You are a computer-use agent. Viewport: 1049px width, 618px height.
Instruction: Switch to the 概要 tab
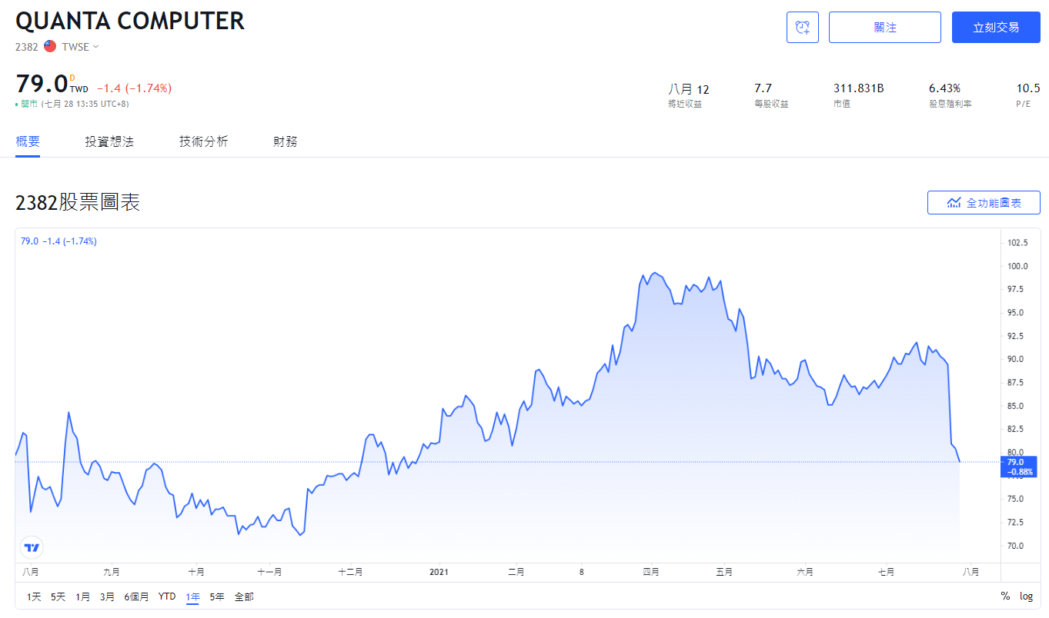pyautogui.click(x=28, y=141)
